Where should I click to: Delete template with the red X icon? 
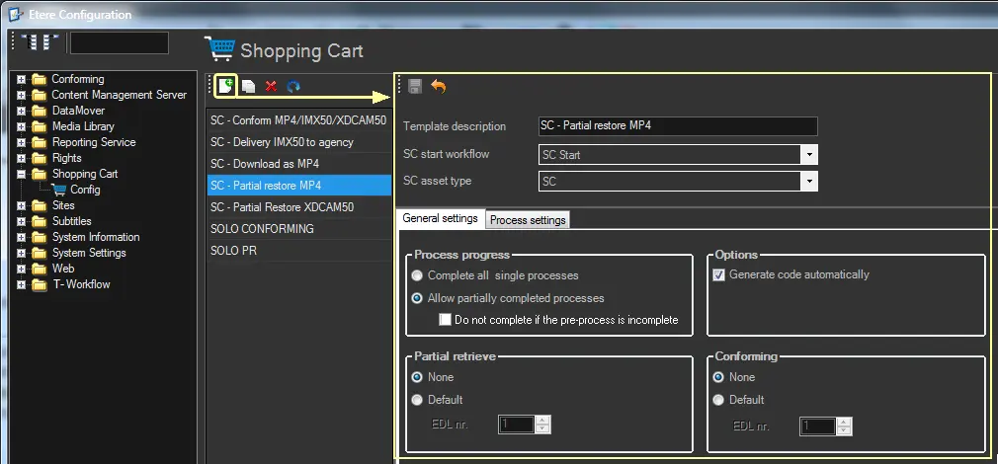(271, 87)
